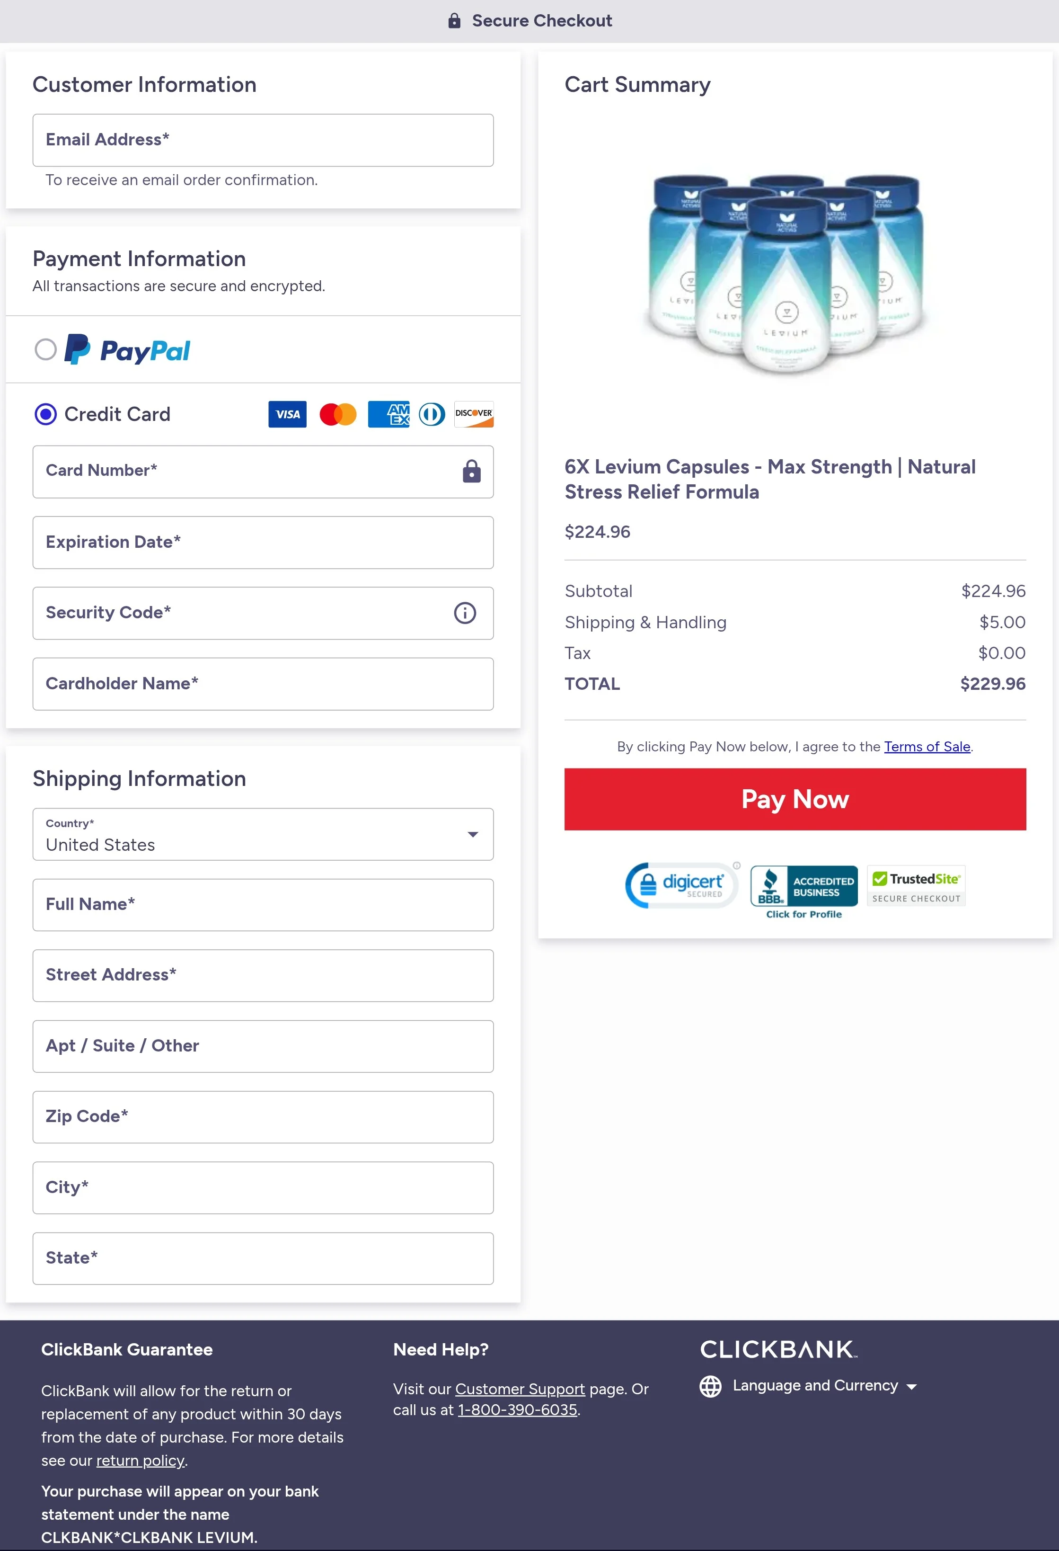The image size is (1059, 1551).
Task: Focus the Zip Code field
Action: click(x=263, y=1116)
